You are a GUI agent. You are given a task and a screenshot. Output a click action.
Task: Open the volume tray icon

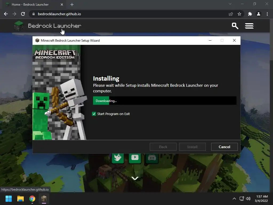coord(248,199)
